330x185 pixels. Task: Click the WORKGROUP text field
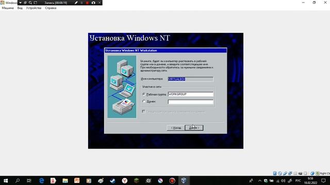click(x=190, y=95)
